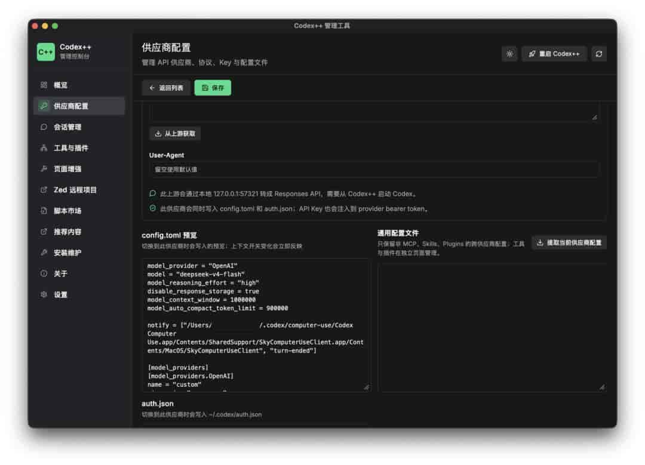Click the textarea above 从上游获取
Viewport: 645px width, 465px height.
[374, 113]
